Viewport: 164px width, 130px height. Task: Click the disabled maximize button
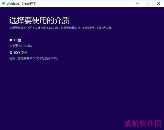point(148,4)
